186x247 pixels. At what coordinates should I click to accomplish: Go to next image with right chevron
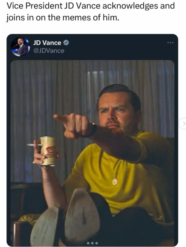coord(183,124)
